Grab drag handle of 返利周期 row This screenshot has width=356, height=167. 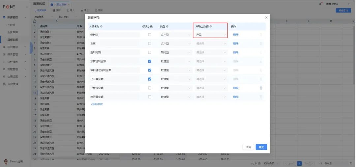coord(261,52)
